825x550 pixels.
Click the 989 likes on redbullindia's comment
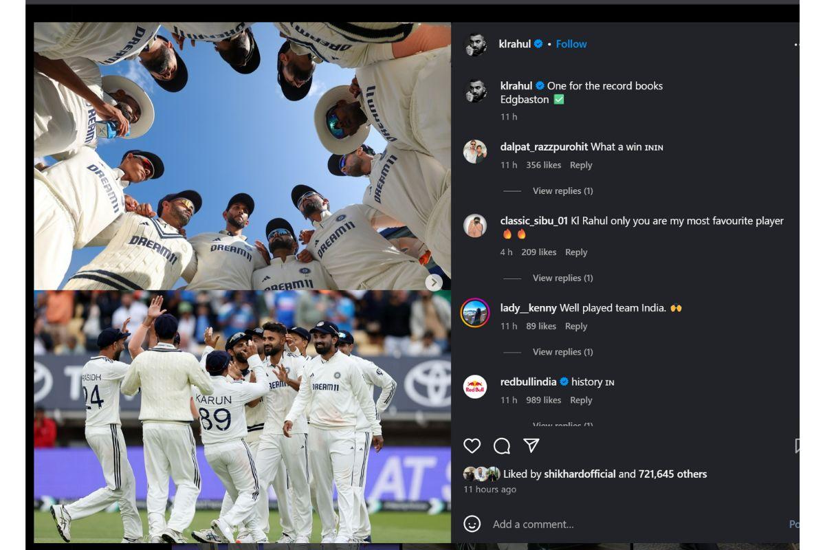(x=544, y=399)
